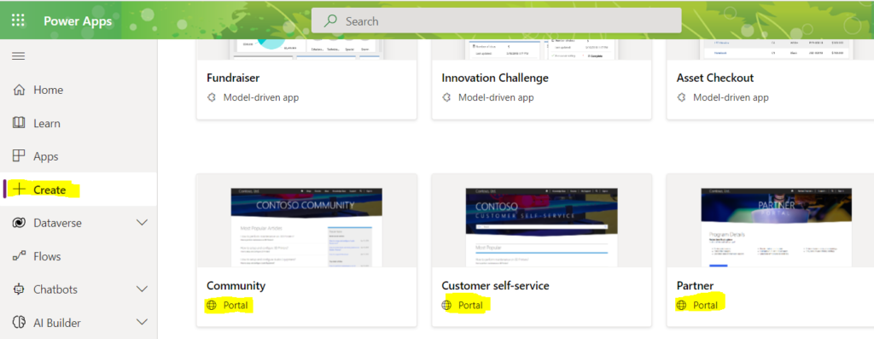Click model-driven app icon under Fundraiser
The height and width of the screenshot is (339, 874).
(212, 97)
